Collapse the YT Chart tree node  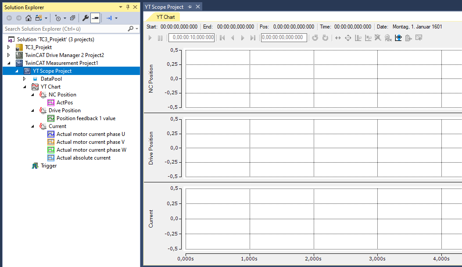click(x=25, y=87)
